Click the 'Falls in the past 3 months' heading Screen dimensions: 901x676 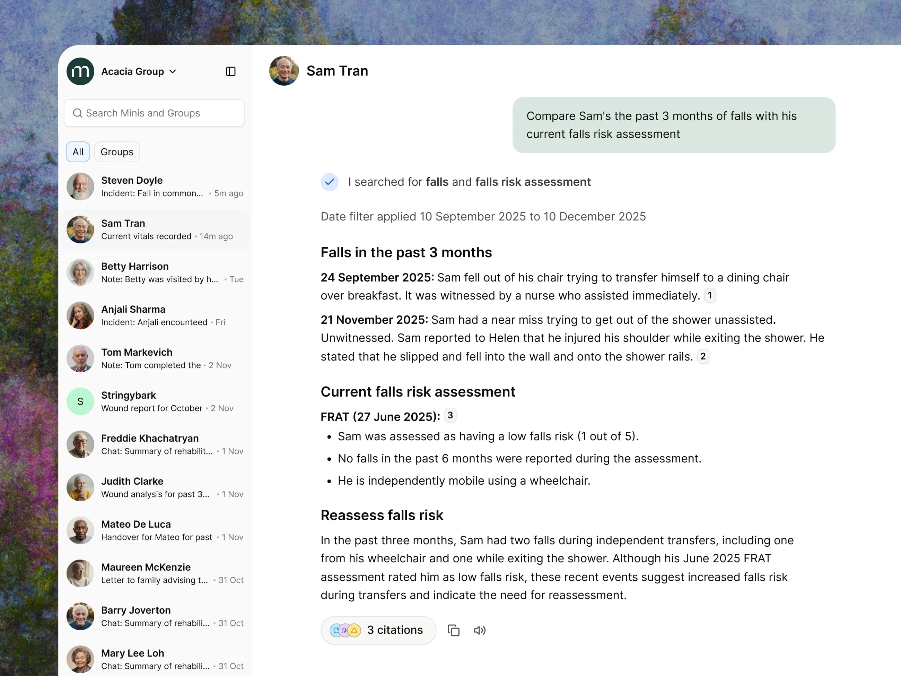[x=406, y=252]
